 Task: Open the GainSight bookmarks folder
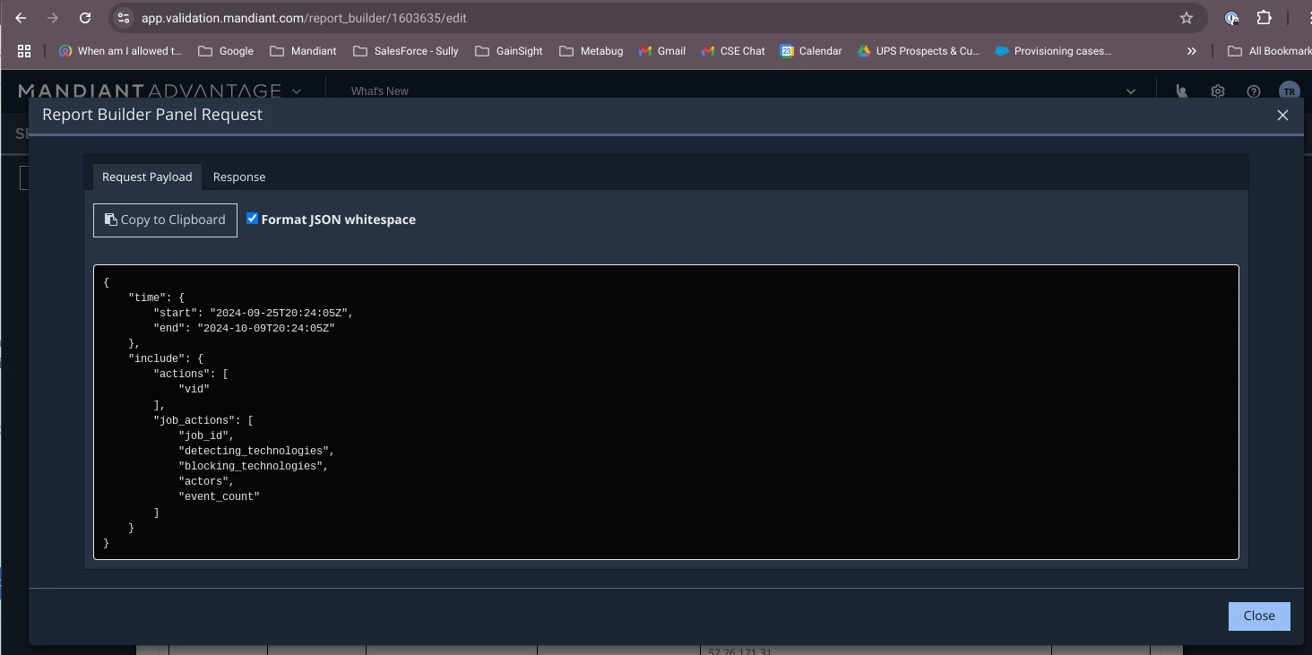509,51
